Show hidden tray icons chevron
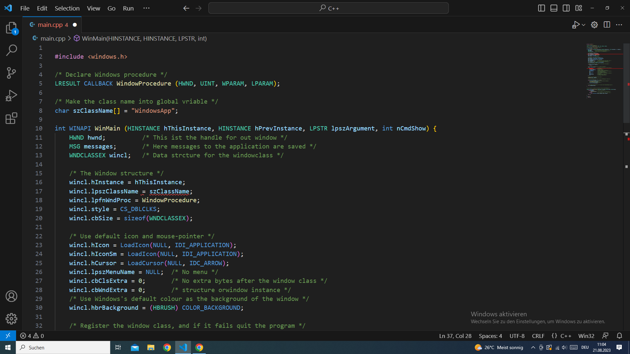630x354 pixels. [533, 347]
